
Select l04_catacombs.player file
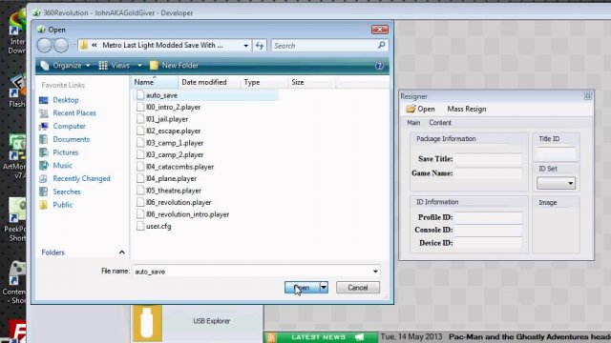[x=179, y=167]
